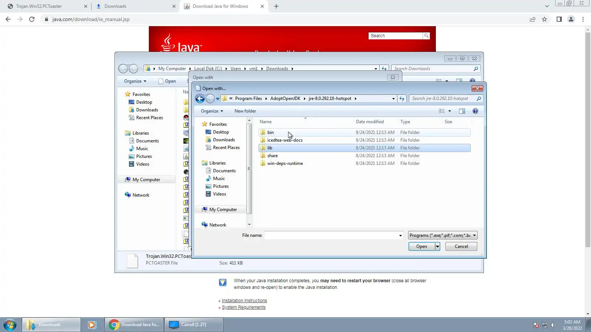591x332 pixels.
Task: Expand the File name history dropdown
Action: (x=400, y=235)
